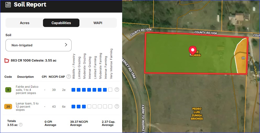Toggle Very Intense Farming box for soil 9
Image resolution: width=260 pixels, height=133 pixels.
point(110,90)
